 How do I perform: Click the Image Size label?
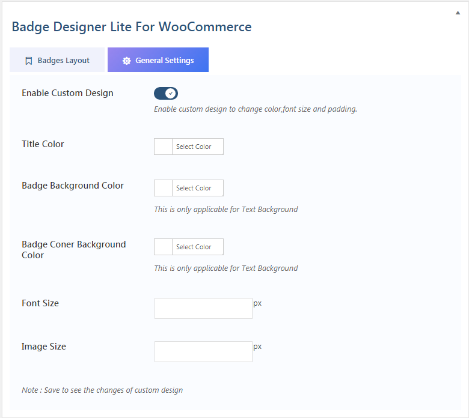pos(44,347)
